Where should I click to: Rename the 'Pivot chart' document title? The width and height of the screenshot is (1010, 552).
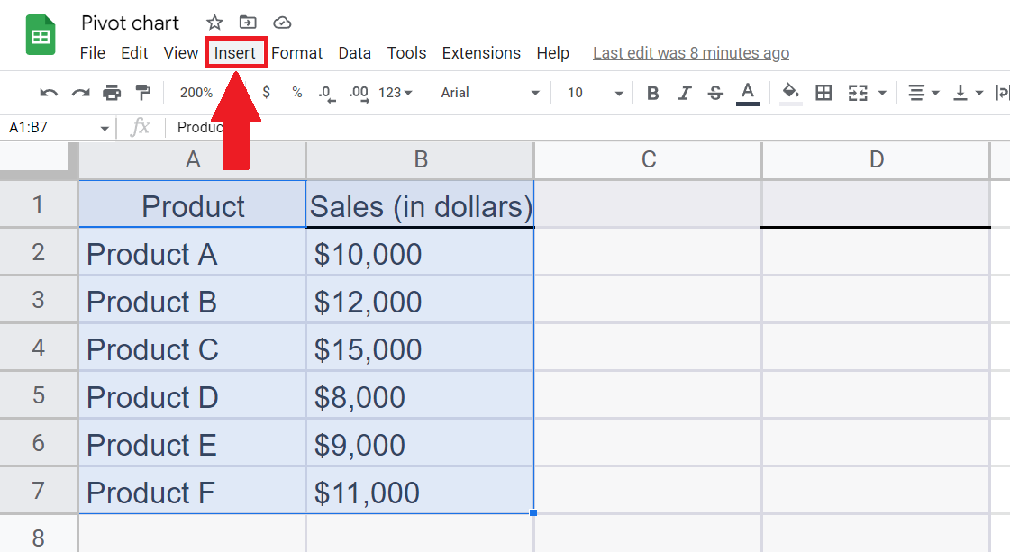coord(130,23)
